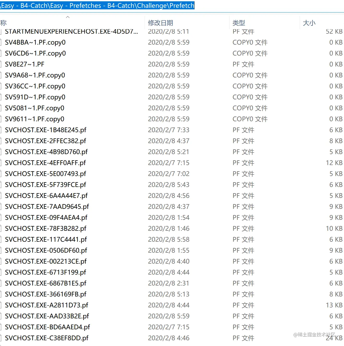Sort by the 类型 column header
The image size is (344, 346).
239,23
